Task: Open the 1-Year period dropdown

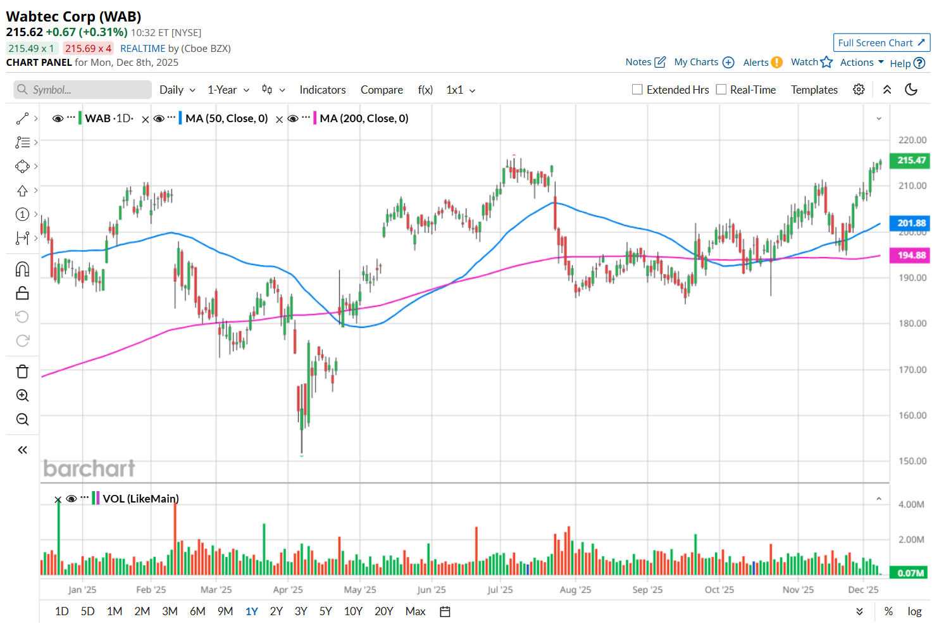Action: pos(228,90)
